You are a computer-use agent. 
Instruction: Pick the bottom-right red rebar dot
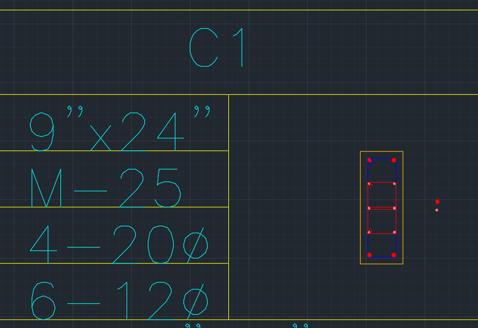[x=394, y=255]
